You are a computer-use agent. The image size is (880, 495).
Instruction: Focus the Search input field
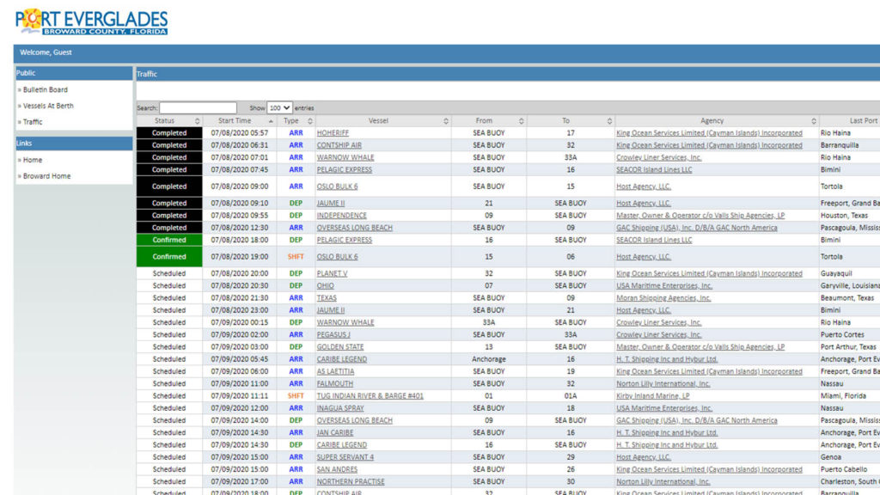(199, 107)
